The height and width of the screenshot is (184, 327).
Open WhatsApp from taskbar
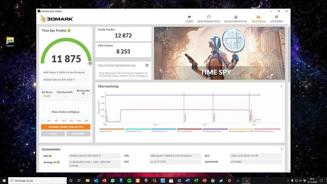112,181
